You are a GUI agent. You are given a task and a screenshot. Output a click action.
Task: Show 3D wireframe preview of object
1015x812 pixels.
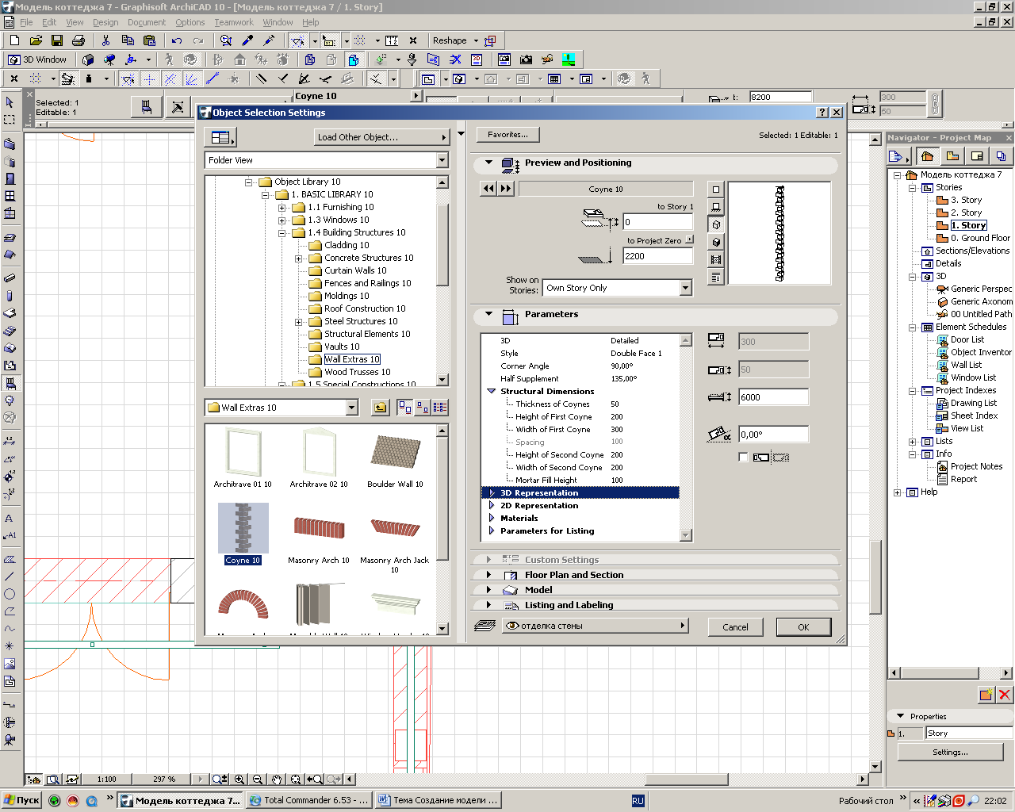pyautogui.click(x=716, y=224)
